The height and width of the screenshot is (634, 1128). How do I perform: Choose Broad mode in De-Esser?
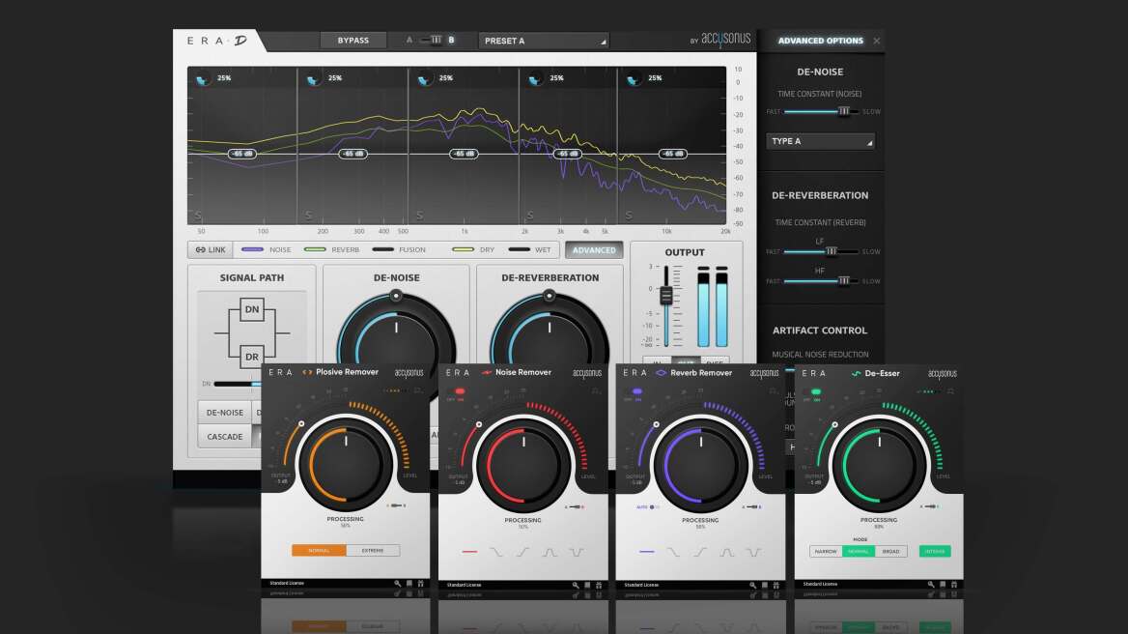tap(890, 551)
